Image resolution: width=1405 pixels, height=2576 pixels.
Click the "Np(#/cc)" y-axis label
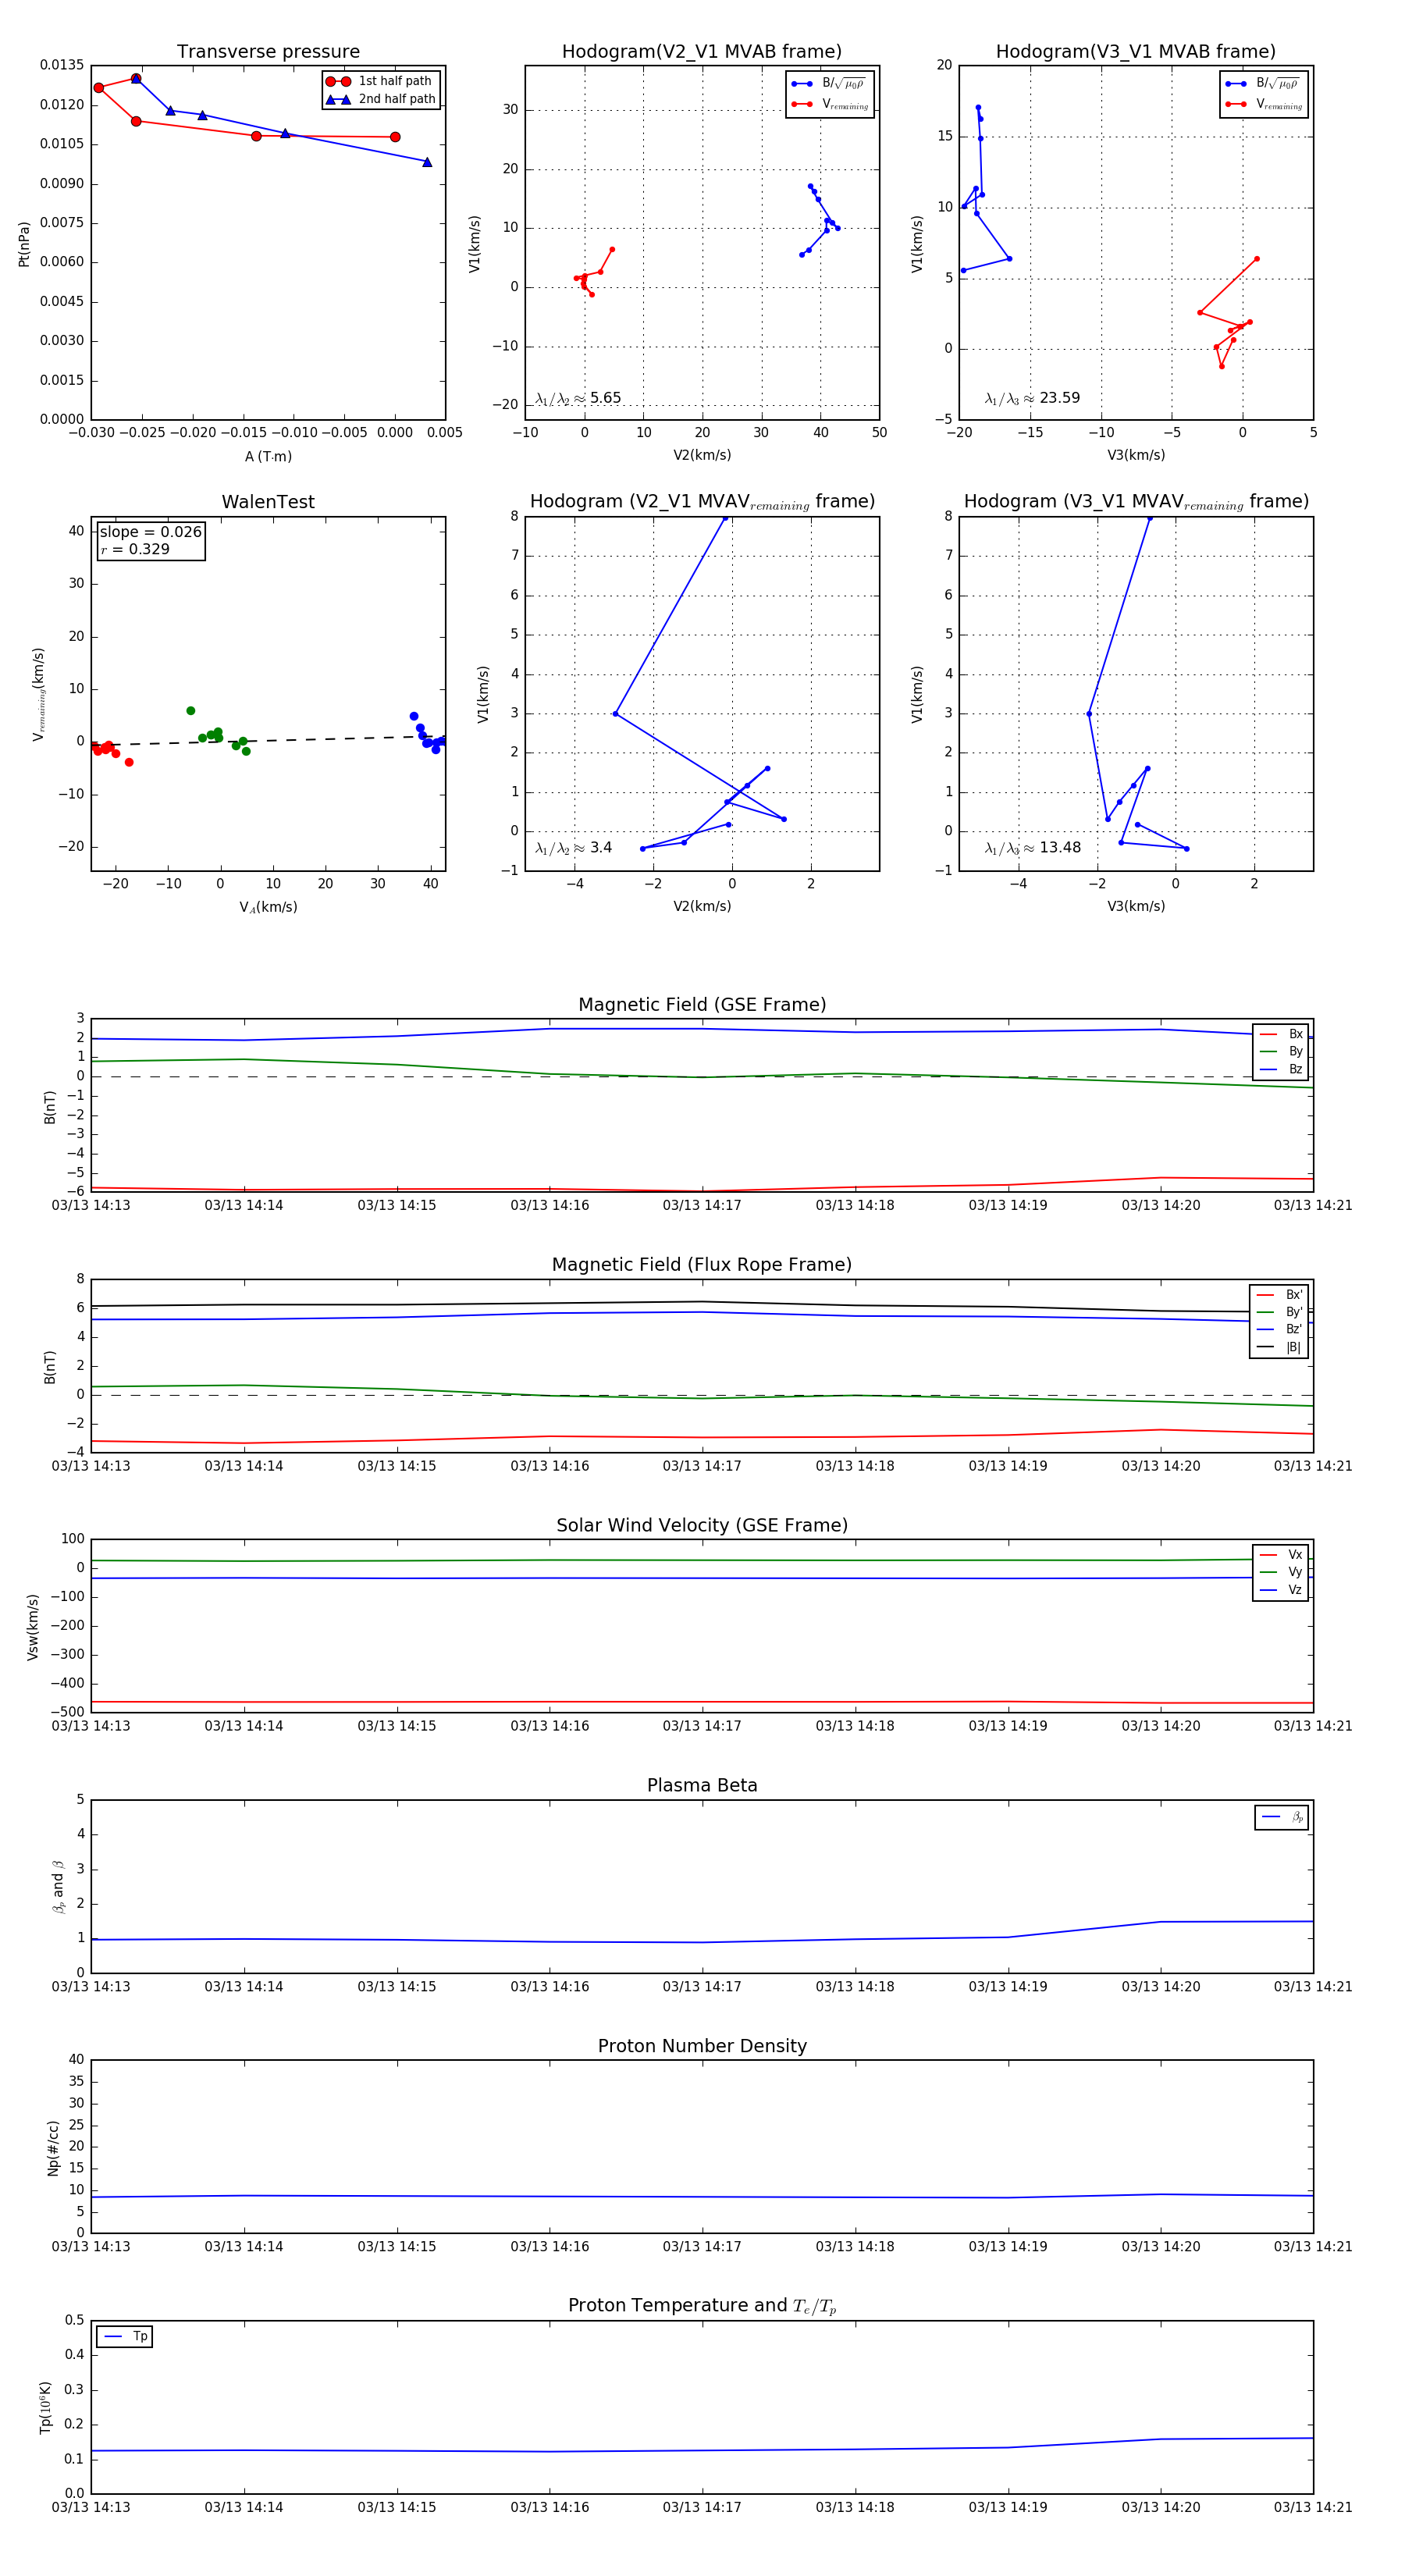[x=53, y=2148]
